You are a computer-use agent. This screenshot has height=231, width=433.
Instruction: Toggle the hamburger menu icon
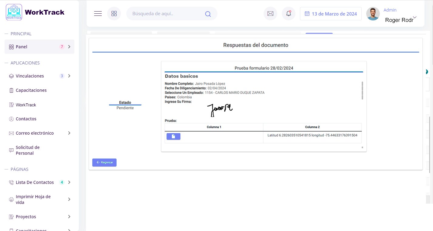point(98,14)
